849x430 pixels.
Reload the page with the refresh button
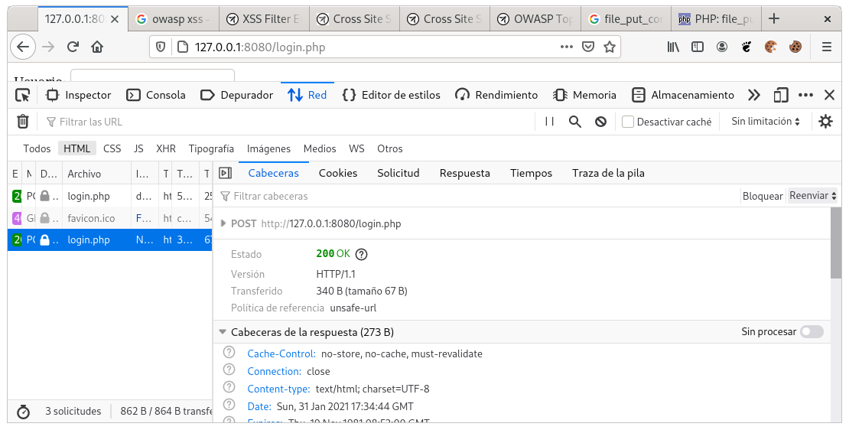click(73, 47)
